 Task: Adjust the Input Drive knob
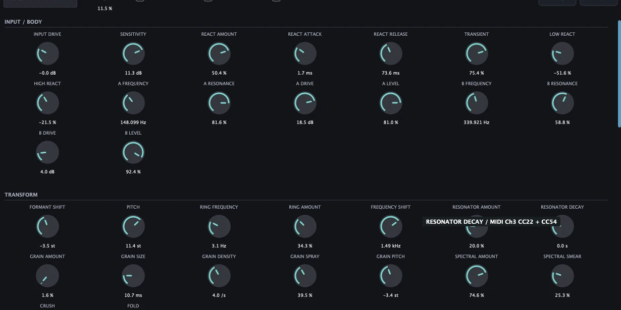[x=47, y=53]
